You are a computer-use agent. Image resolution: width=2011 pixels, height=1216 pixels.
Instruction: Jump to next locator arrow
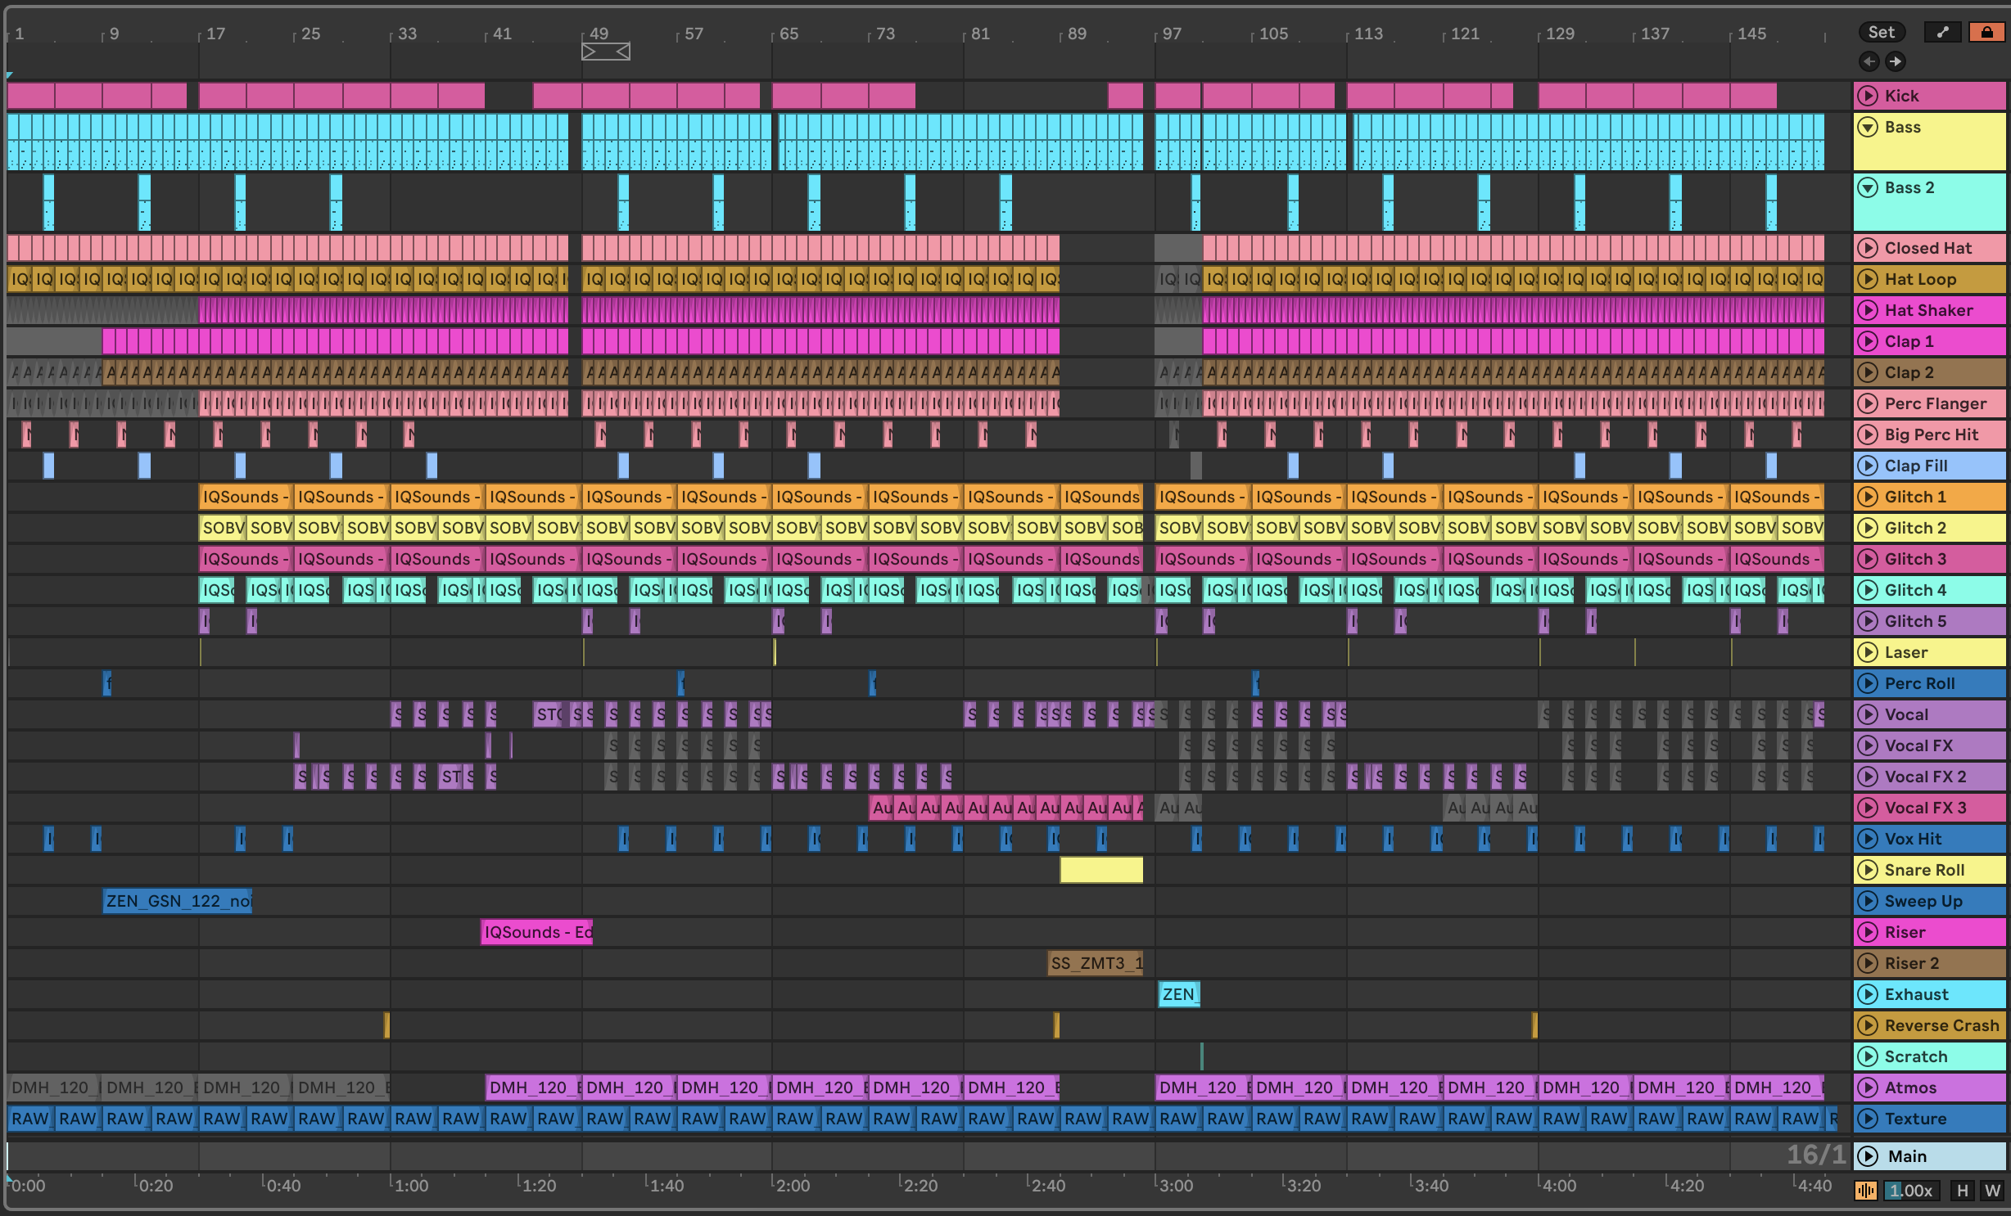click(x=1896, y=61)
